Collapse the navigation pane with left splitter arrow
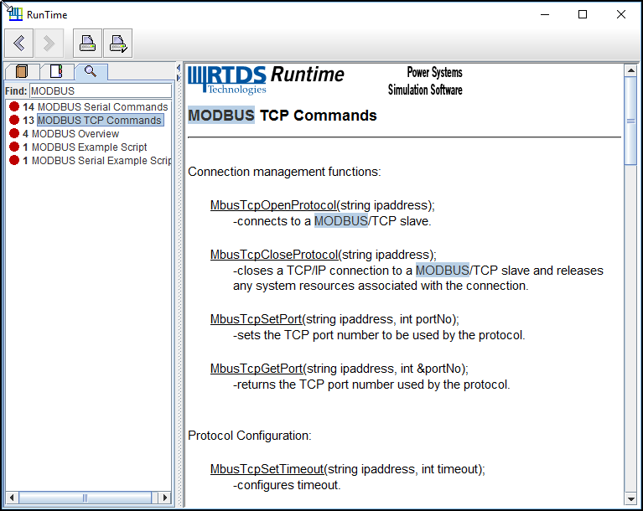Image resolution: width=643 pixels, height=511 pixels. pos(179,68)
